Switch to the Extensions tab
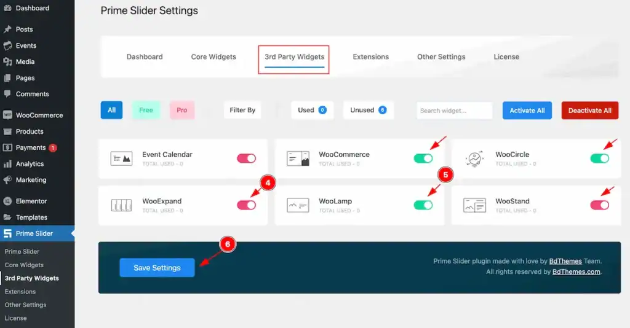 click(x=371, y=57)
